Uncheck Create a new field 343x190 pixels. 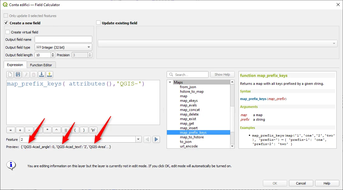coord(6,23)
